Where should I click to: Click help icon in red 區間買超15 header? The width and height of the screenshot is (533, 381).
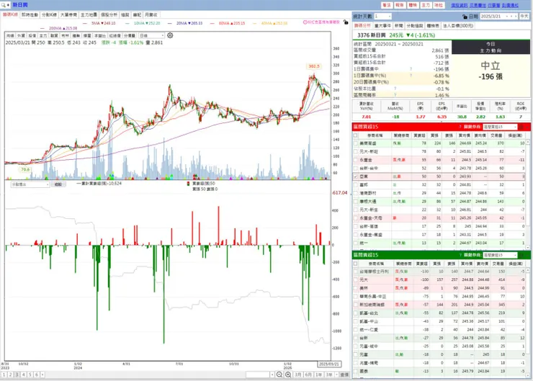coord(460,127)
